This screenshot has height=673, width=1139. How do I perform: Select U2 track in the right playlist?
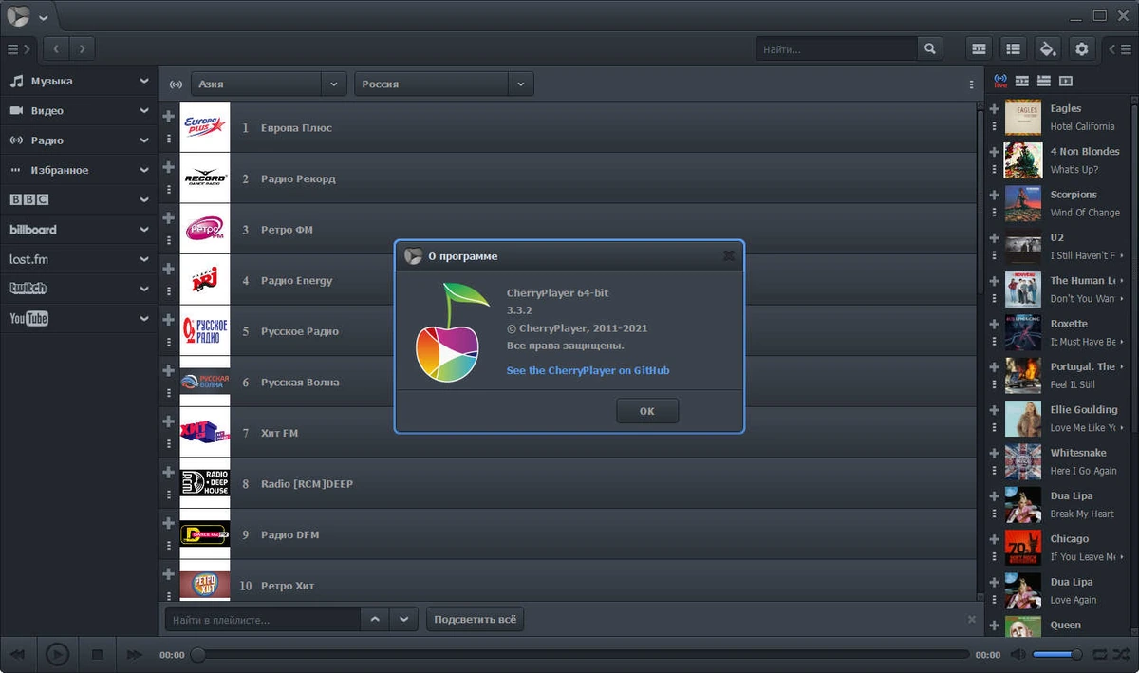point(1060,246)
